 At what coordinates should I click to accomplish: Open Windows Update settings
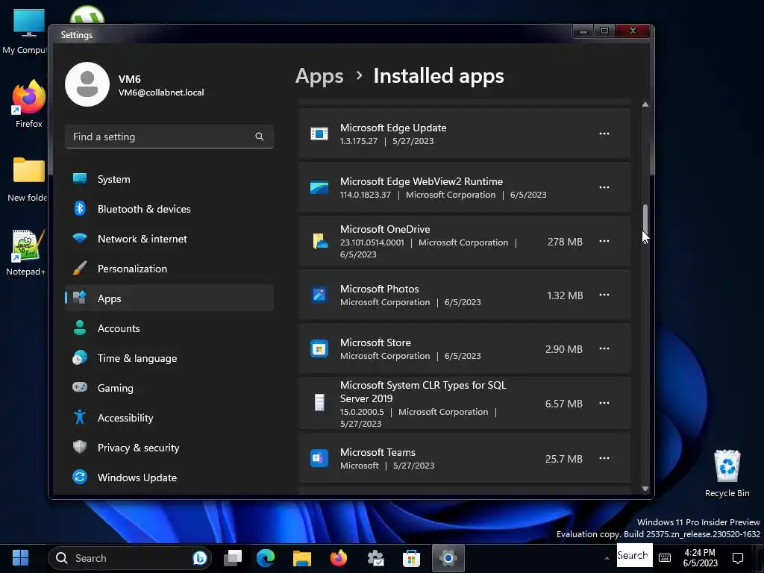(x=169, y=477)
